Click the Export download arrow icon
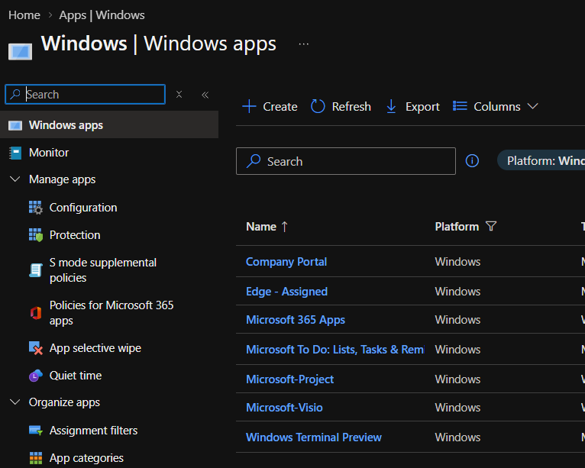The width and height of the screenshot is (585, 468). tap(391, 106)
